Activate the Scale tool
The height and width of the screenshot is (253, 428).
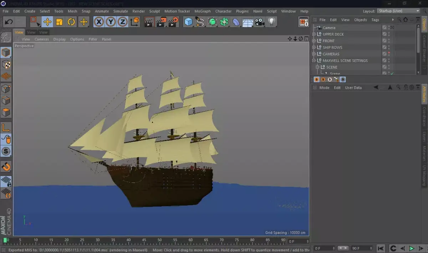(x=59, y=22)
